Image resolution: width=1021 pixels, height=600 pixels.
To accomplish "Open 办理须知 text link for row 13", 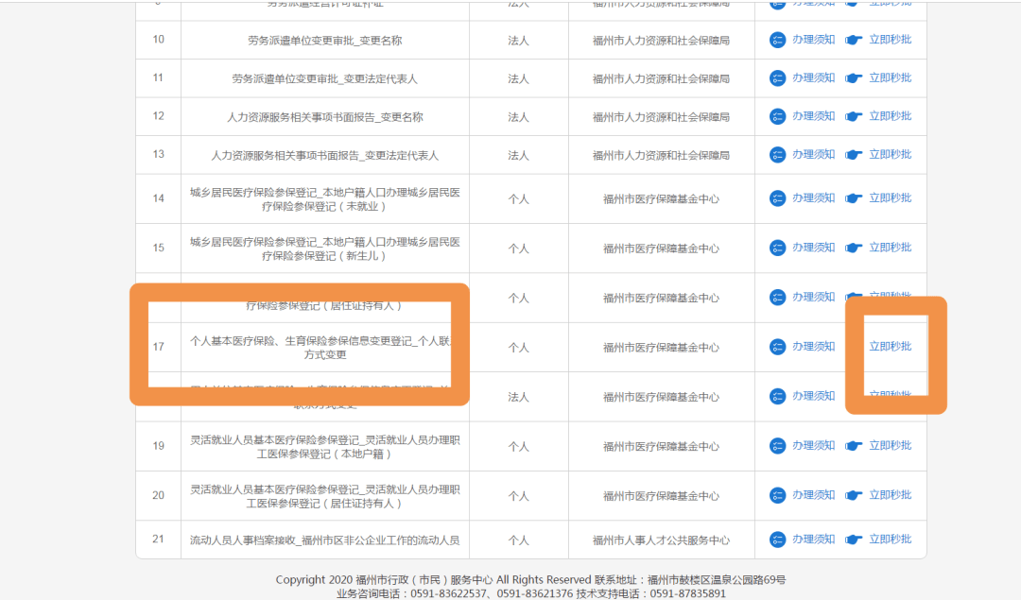I will [x=813, y=155].
